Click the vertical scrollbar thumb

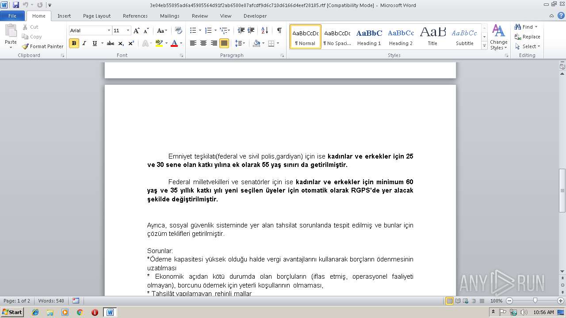(562, 190)
